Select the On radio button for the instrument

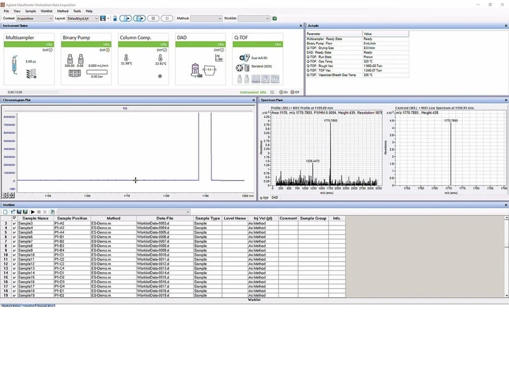click(x=281, y=92)
